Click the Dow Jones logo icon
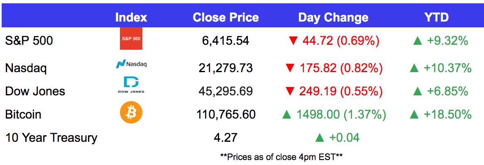Image resolution: width=484 pixels, height=165 pixels. click(131, 85)
